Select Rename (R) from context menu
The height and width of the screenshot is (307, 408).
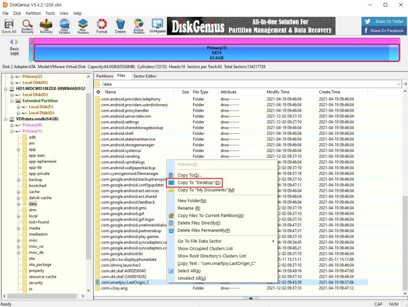pyautogui.click(x=188, y=208)
